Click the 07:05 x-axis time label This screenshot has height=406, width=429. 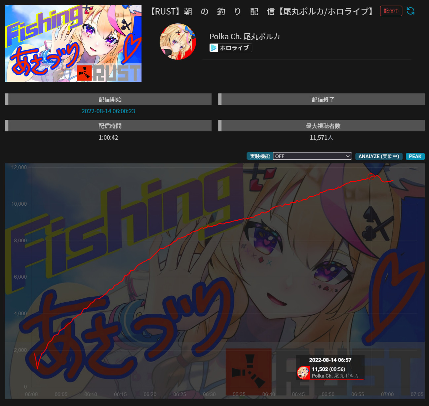pos(417,394)
